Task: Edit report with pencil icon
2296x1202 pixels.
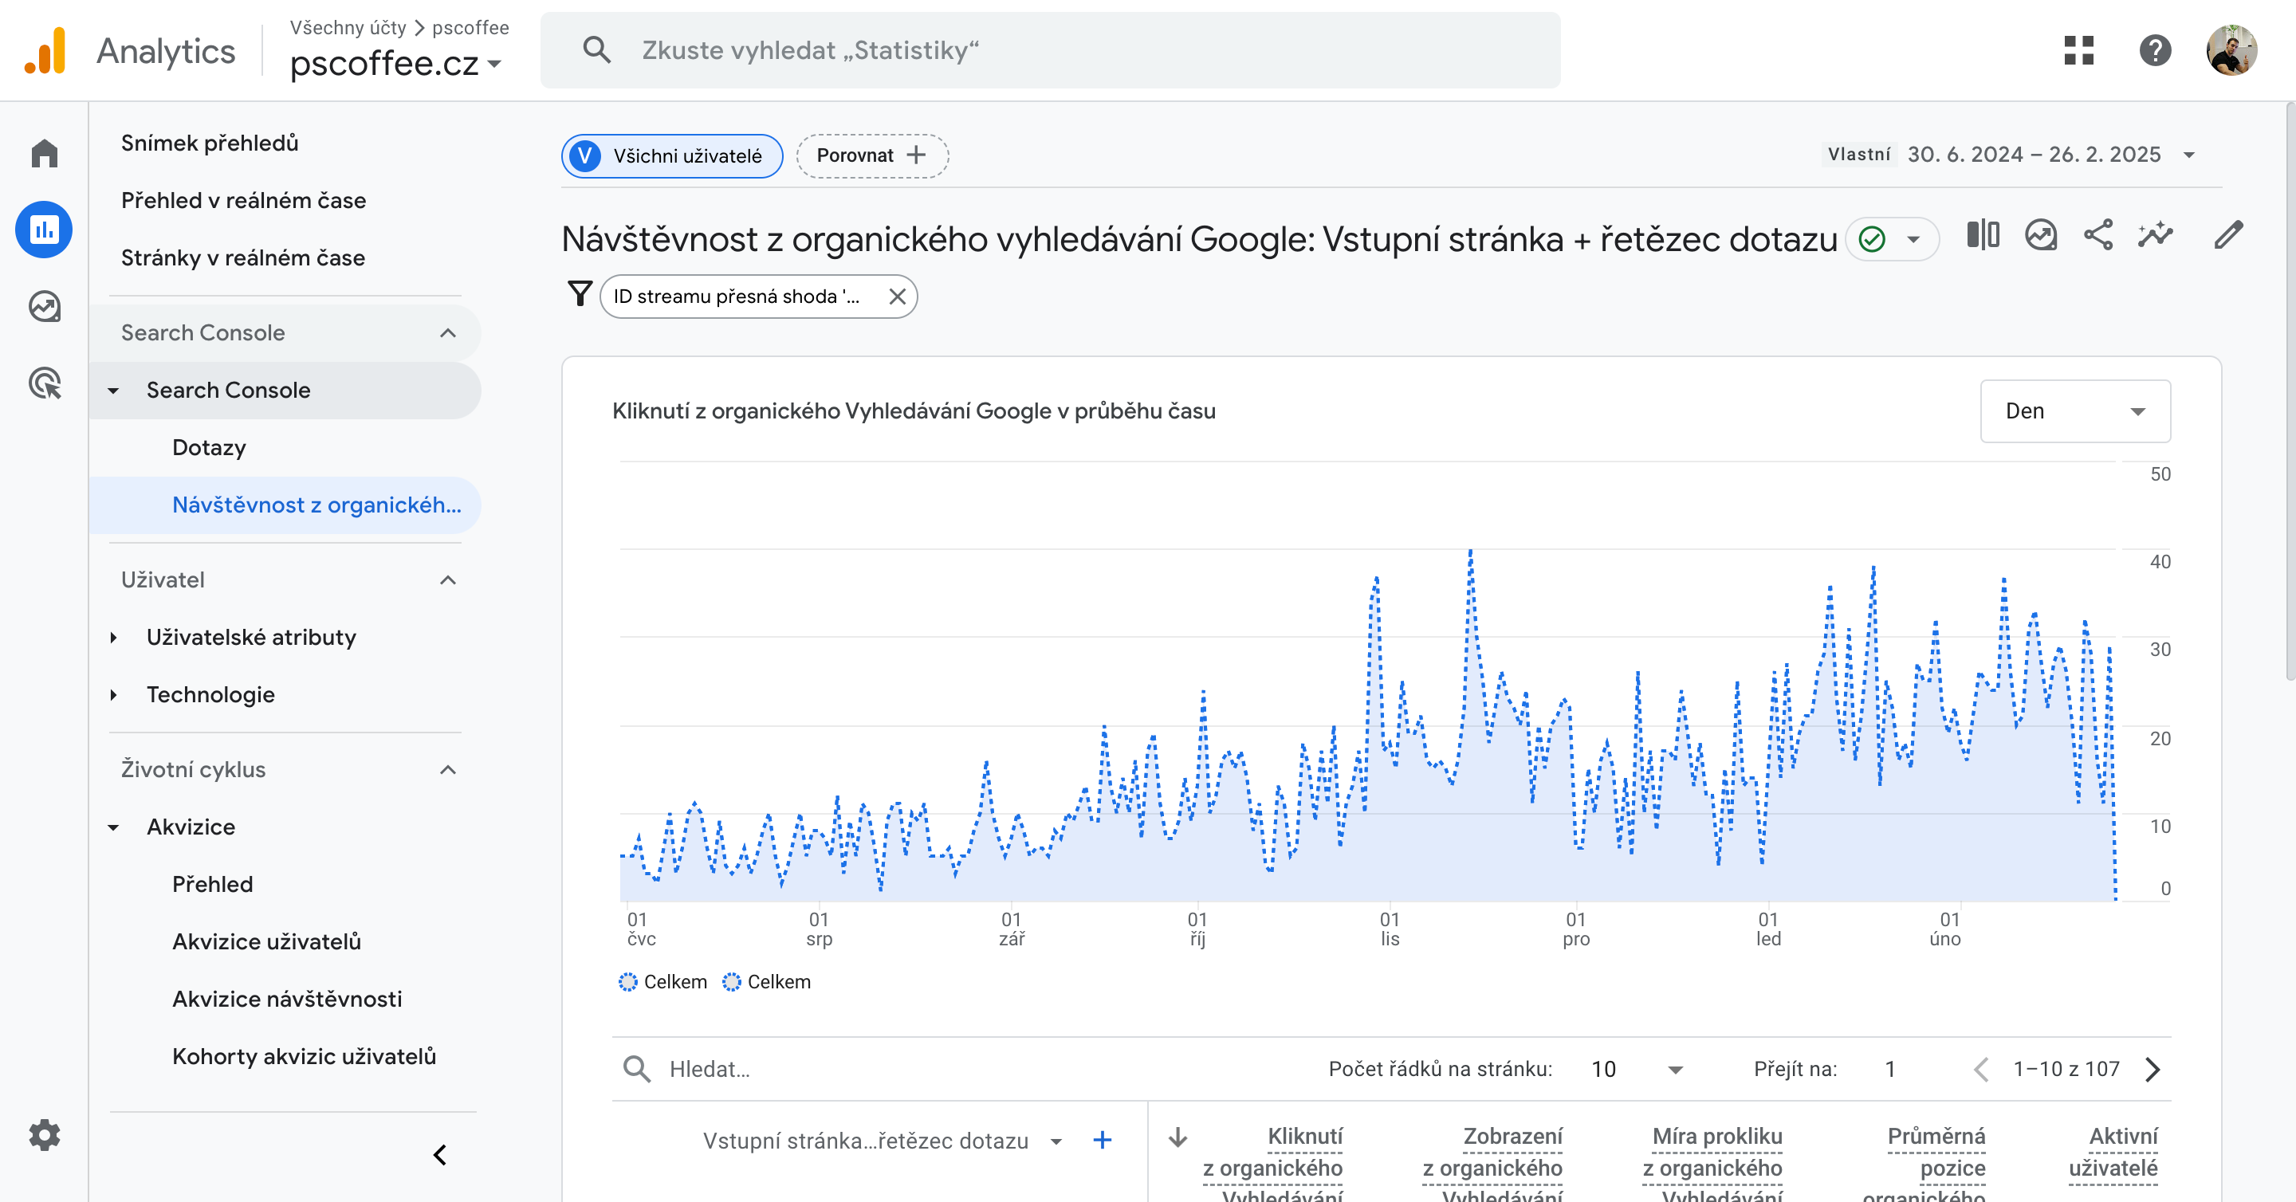Action: (2228, 236)
